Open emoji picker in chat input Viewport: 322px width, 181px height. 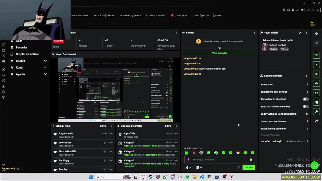[x=251, y=160]
